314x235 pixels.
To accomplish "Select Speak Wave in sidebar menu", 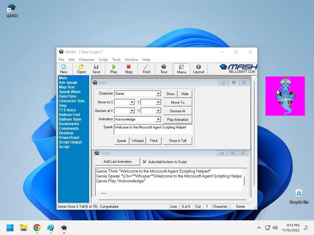I will pos(70,92).
